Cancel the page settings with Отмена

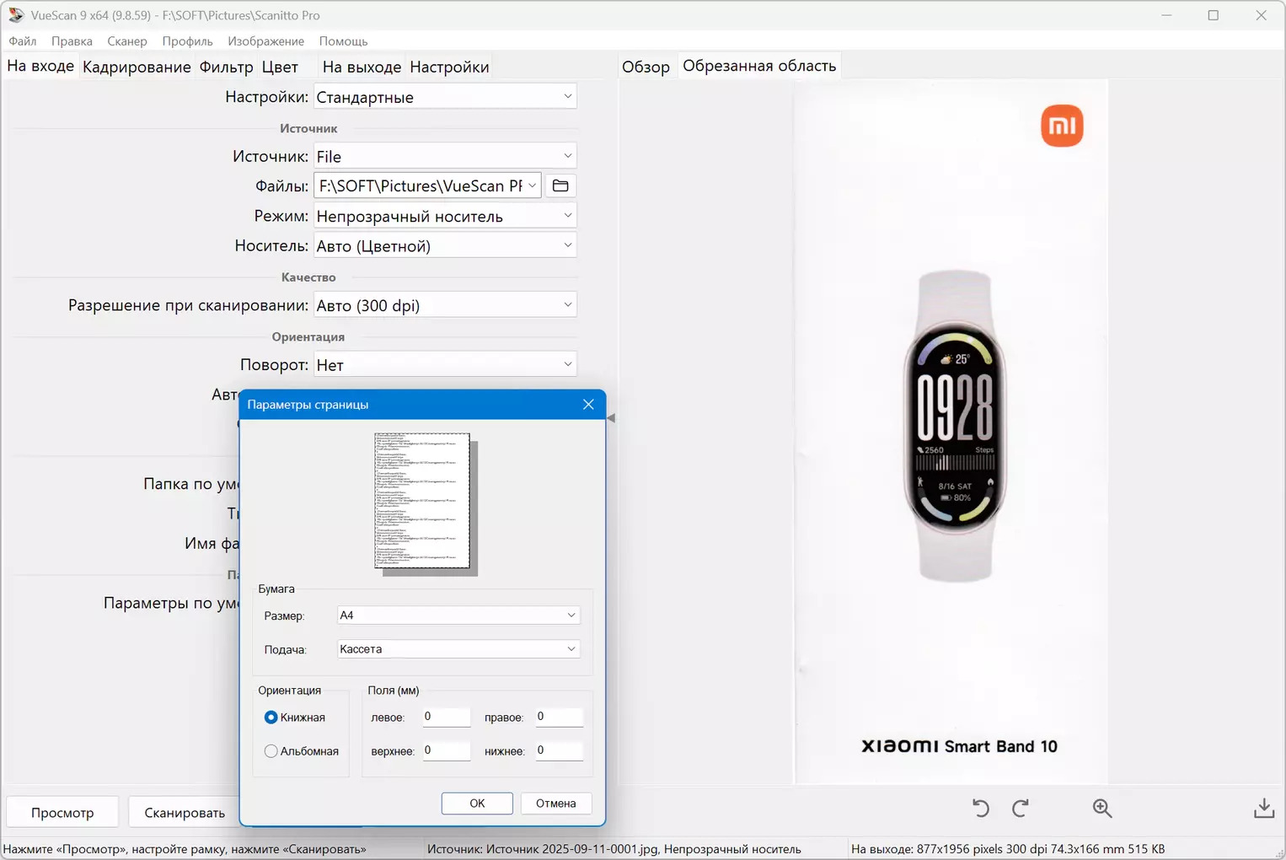[556, 804]
